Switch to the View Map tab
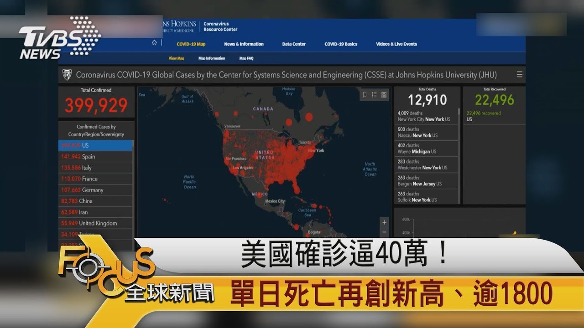The image size is (584, 328). click(x=176, y=58)
